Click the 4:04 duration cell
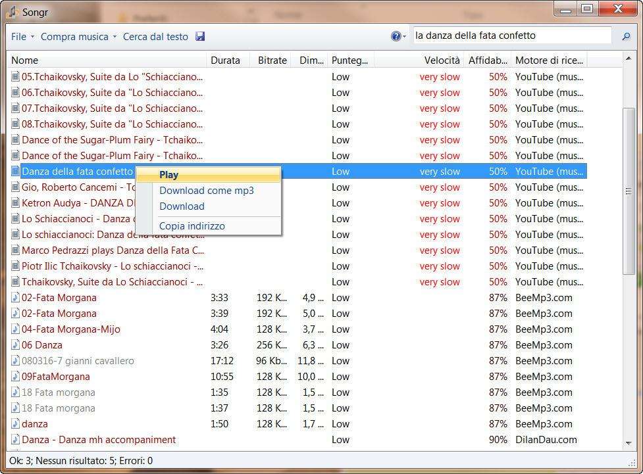 pyautogui.click(x=219, y=329)
